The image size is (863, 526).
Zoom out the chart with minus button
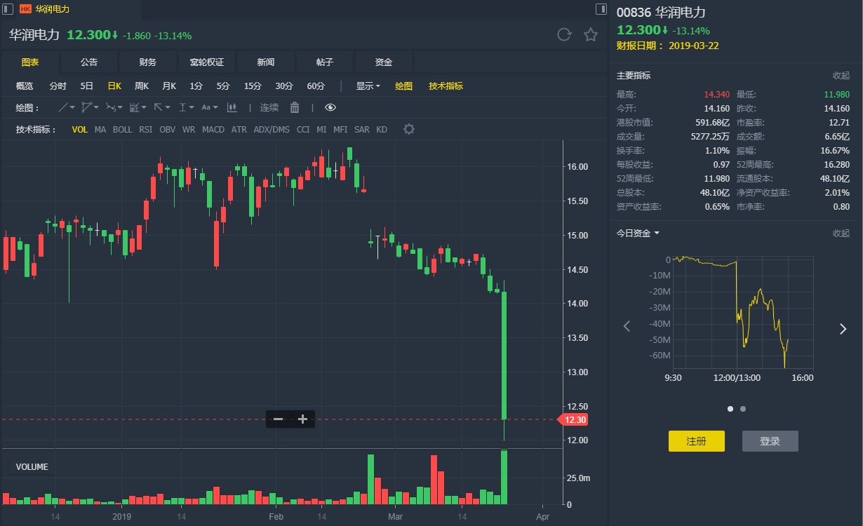tap(278, 419)
